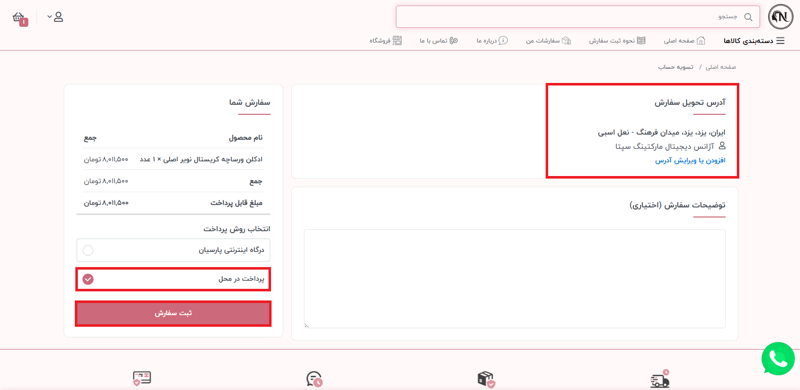
Task: Click the سفارش شما heading
Action: click(250, 103)
